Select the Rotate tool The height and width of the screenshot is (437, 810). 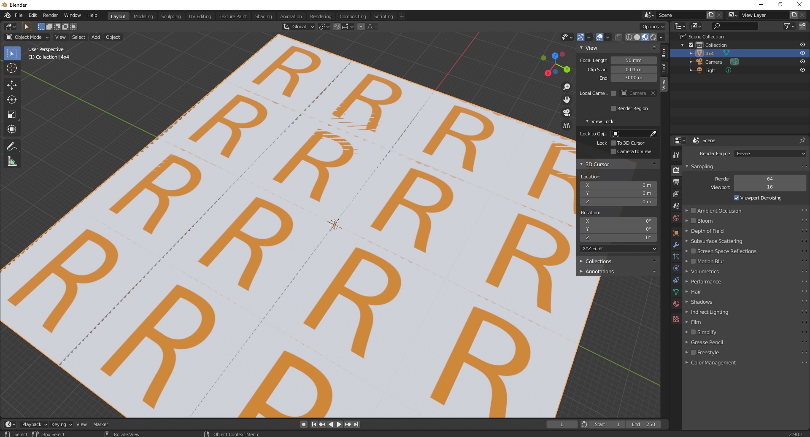click(12, 100)
